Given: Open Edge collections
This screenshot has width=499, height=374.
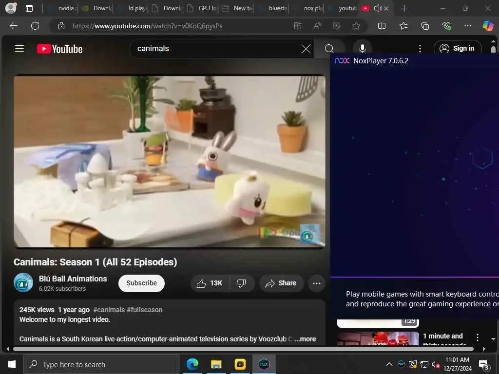Looking at the screenshot, I should pos(425,26).
